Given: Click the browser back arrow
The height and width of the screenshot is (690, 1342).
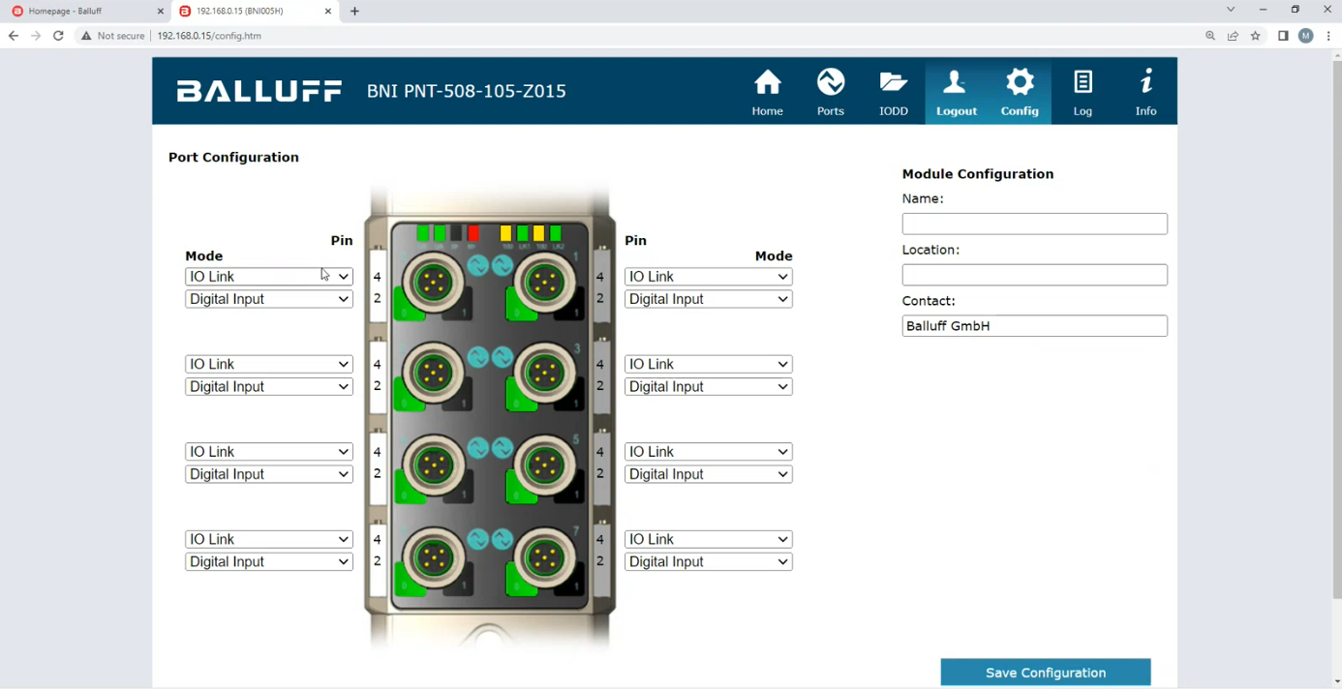Looking at the screenshot, I should point(14,36).
